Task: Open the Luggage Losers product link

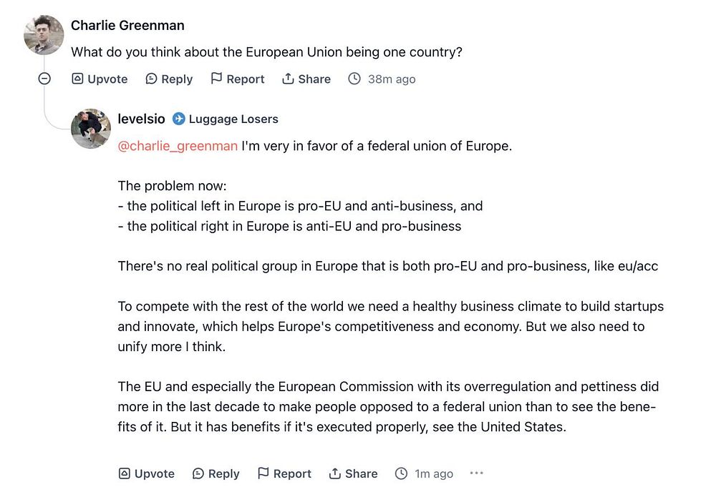Action: (x=233, y=119)
